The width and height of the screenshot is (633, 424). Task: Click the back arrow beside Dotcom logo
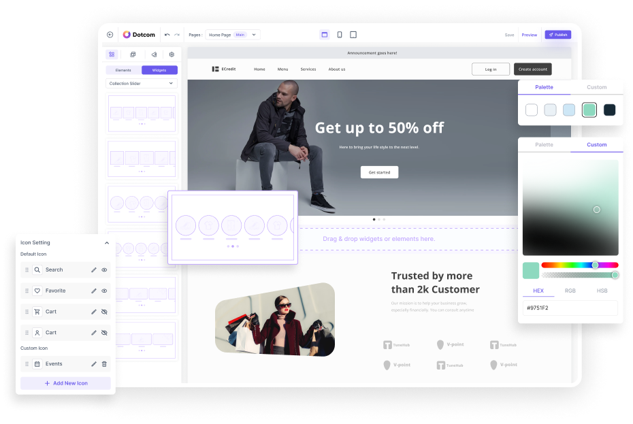click(x=110, y=35)
